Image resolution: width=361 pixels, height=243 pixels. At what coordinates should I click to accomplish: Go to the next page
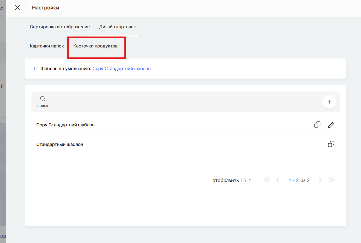click(320, 180)
